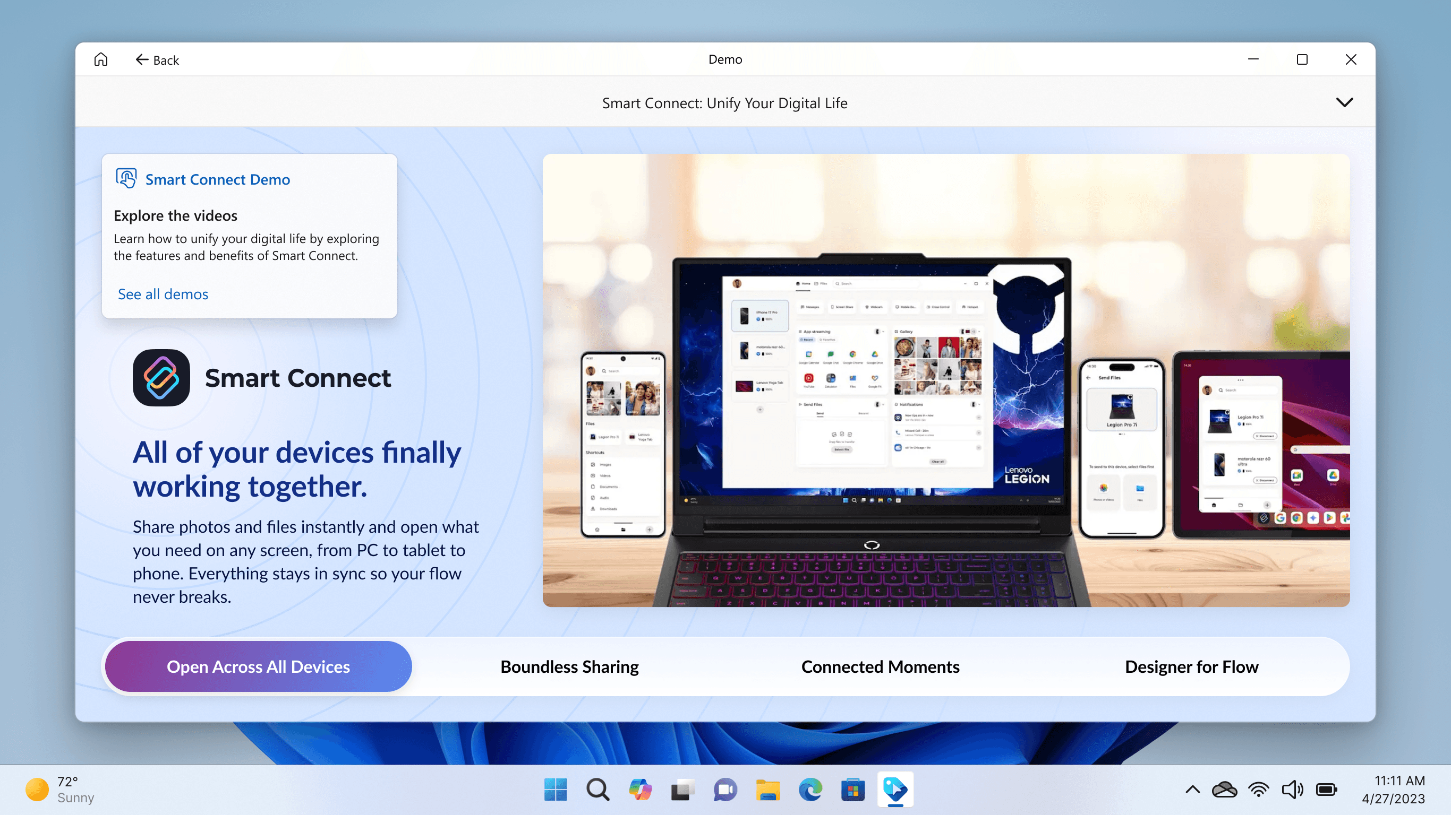Open the Windows Start menu
Screen dimensions: 1451x815
point(556,790)
